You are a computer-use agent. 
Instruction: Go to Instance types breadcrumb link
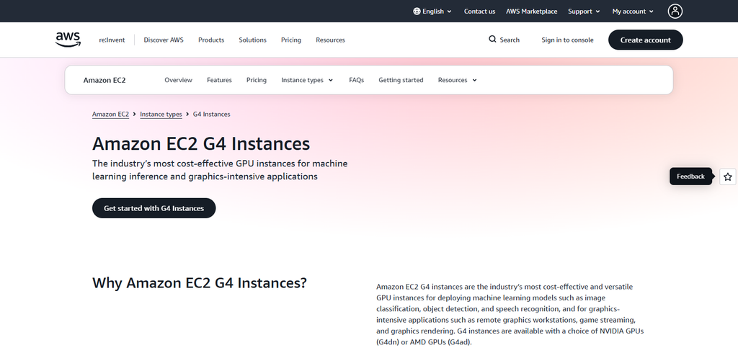point(161,115)
